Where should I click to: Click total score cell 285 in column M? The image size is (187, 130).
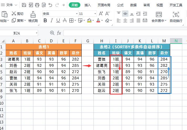click(x=164, y=78)
